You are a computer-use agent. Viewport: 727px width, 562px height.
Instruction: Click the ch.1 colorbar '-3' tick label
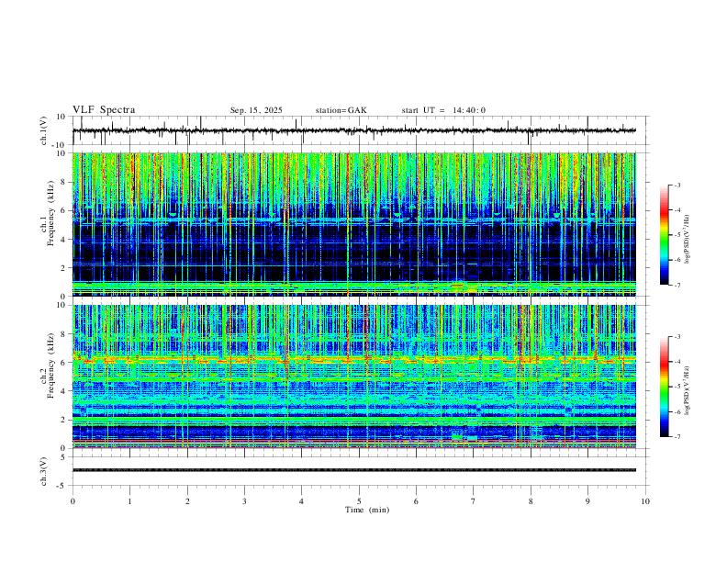(677, 185)
